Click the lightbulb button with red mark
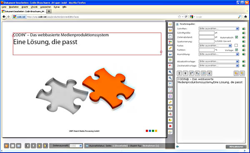 (236, 73)
